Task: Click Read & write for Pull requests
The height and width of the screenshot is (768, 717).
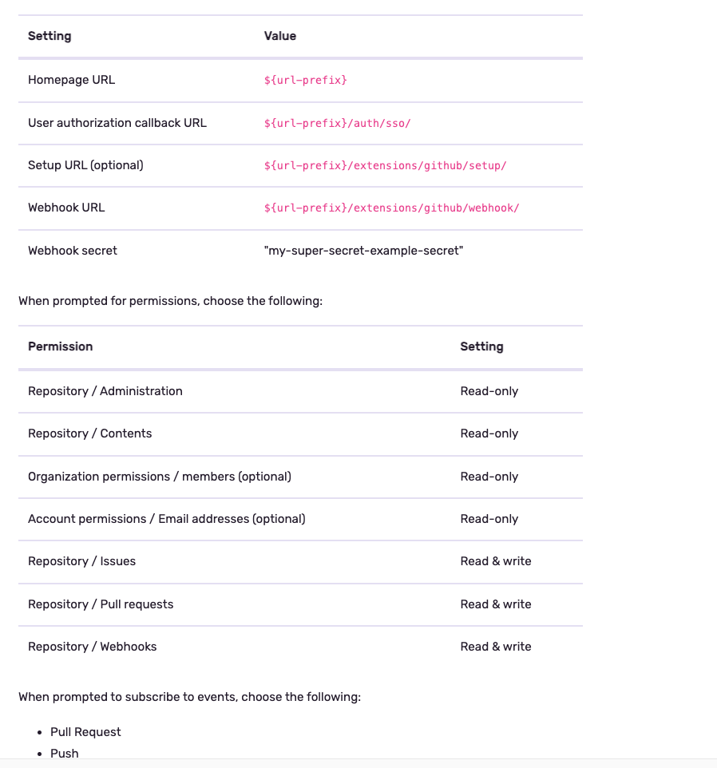Action: (x=495, y=604)
